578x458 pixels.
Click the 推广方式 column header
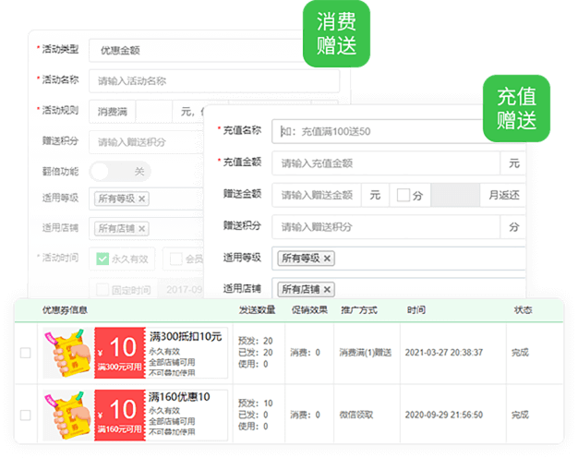coord(359,310)
